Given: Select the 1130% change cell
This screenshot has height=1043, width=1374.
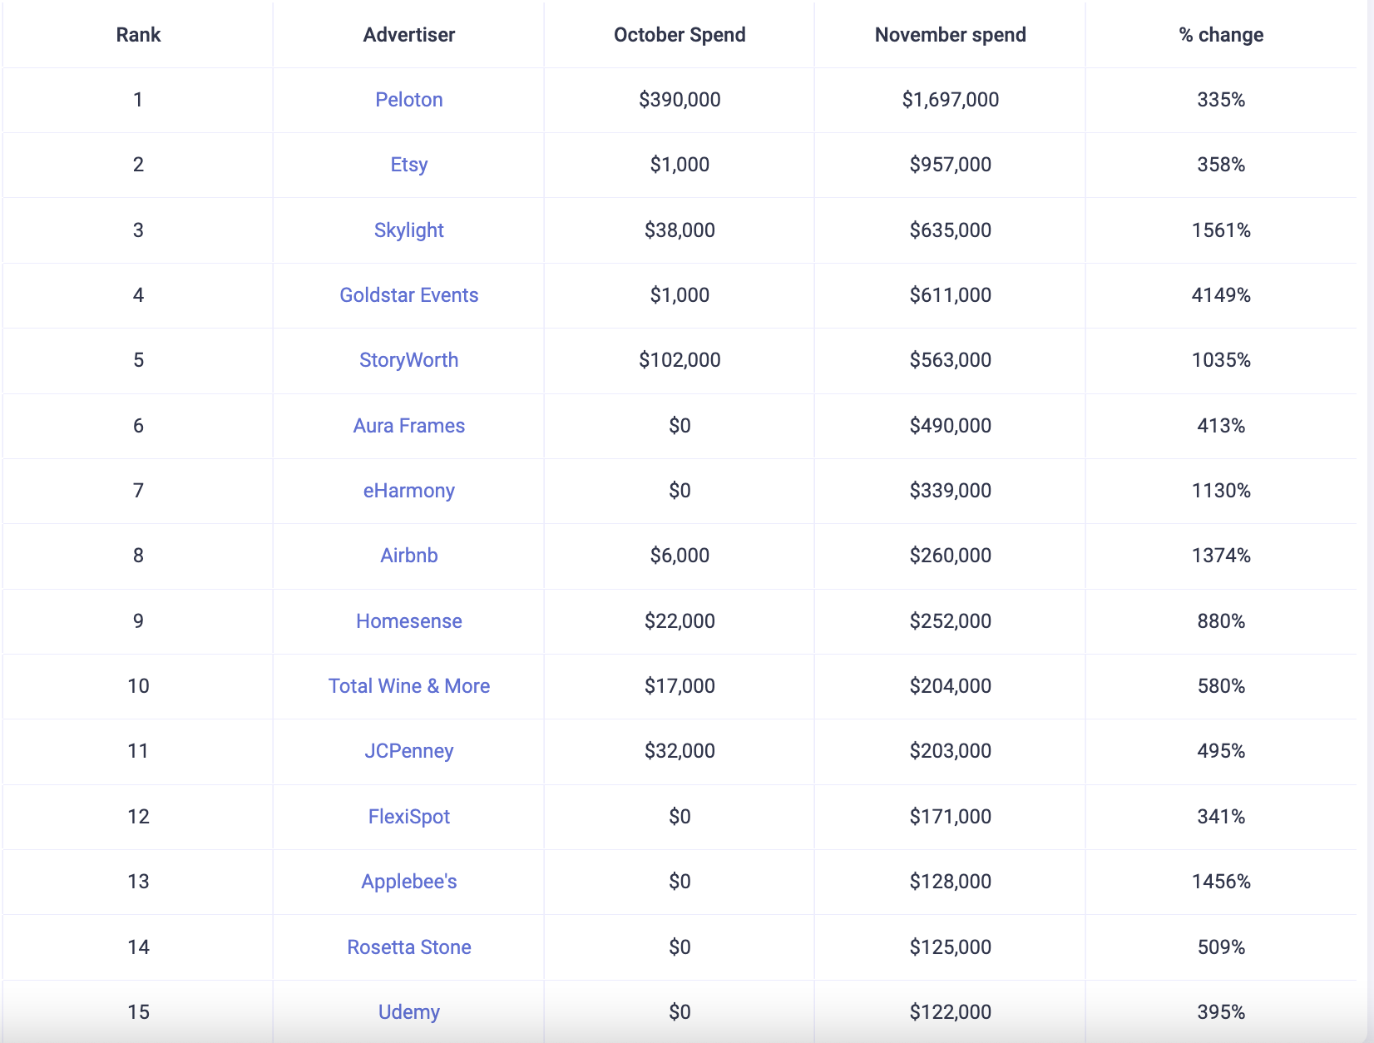Looking at the screenshot, I should 1221,491.
